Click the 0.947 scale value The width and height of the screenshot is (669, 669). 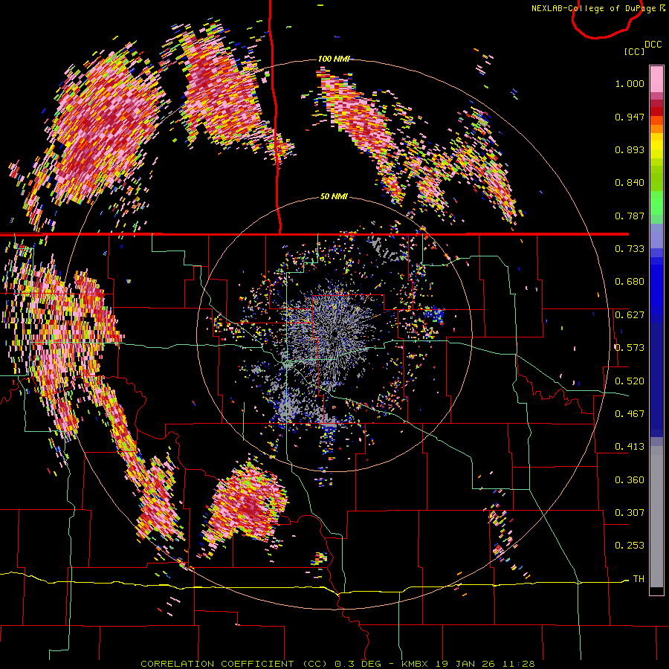point(630,117)
